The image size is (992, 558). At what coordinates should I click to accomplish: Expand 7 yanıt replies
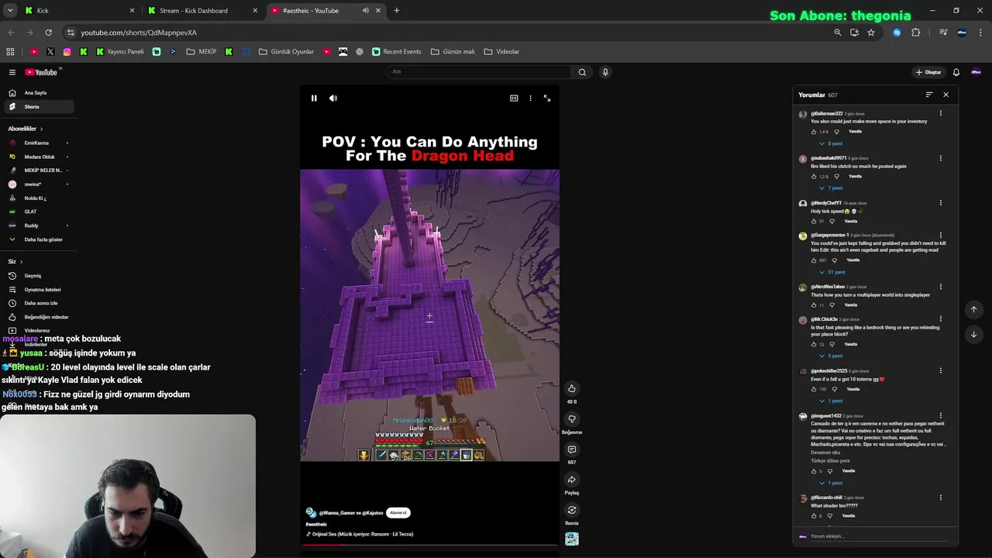click(831, 188)
